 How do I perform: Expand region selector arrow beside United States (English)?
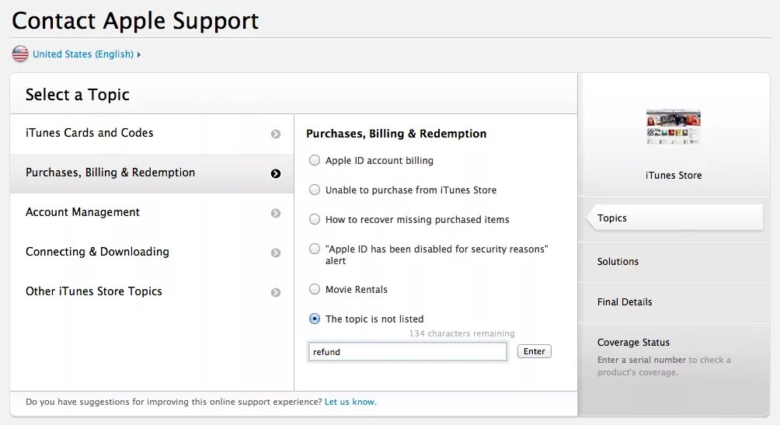click(139, 54)
